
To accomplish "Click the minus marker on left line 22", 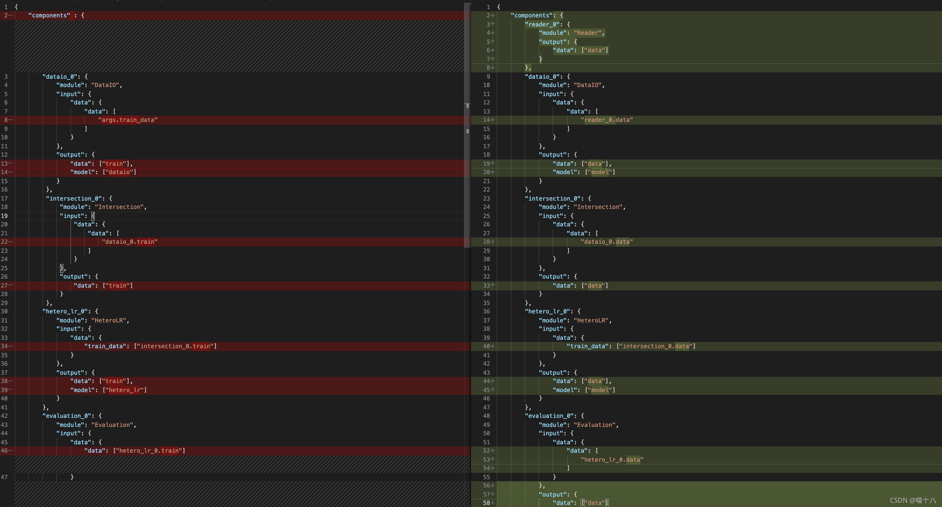I will 10,242.
